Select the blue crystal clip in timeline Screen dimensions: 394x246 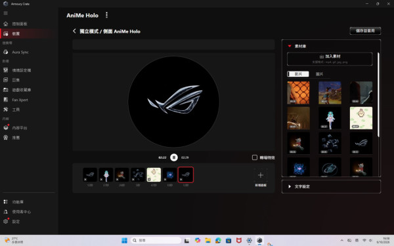(169, 174)
